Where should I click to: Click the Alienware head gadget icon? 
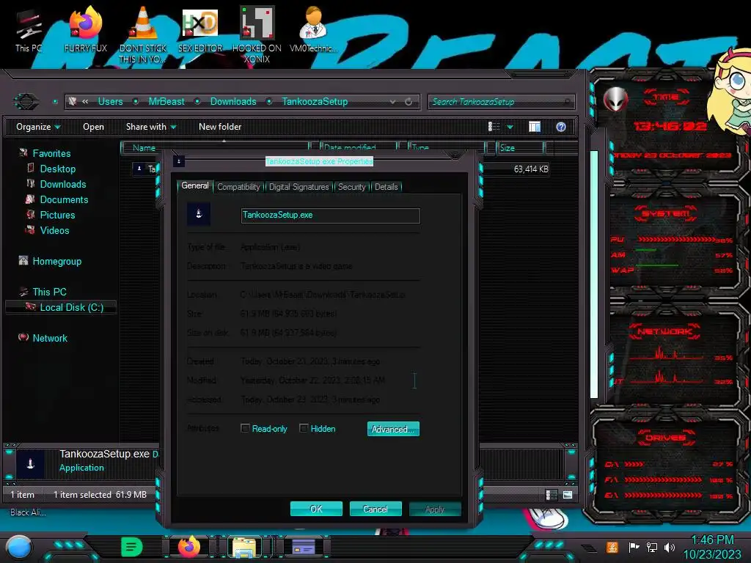[x=615, y=100]
